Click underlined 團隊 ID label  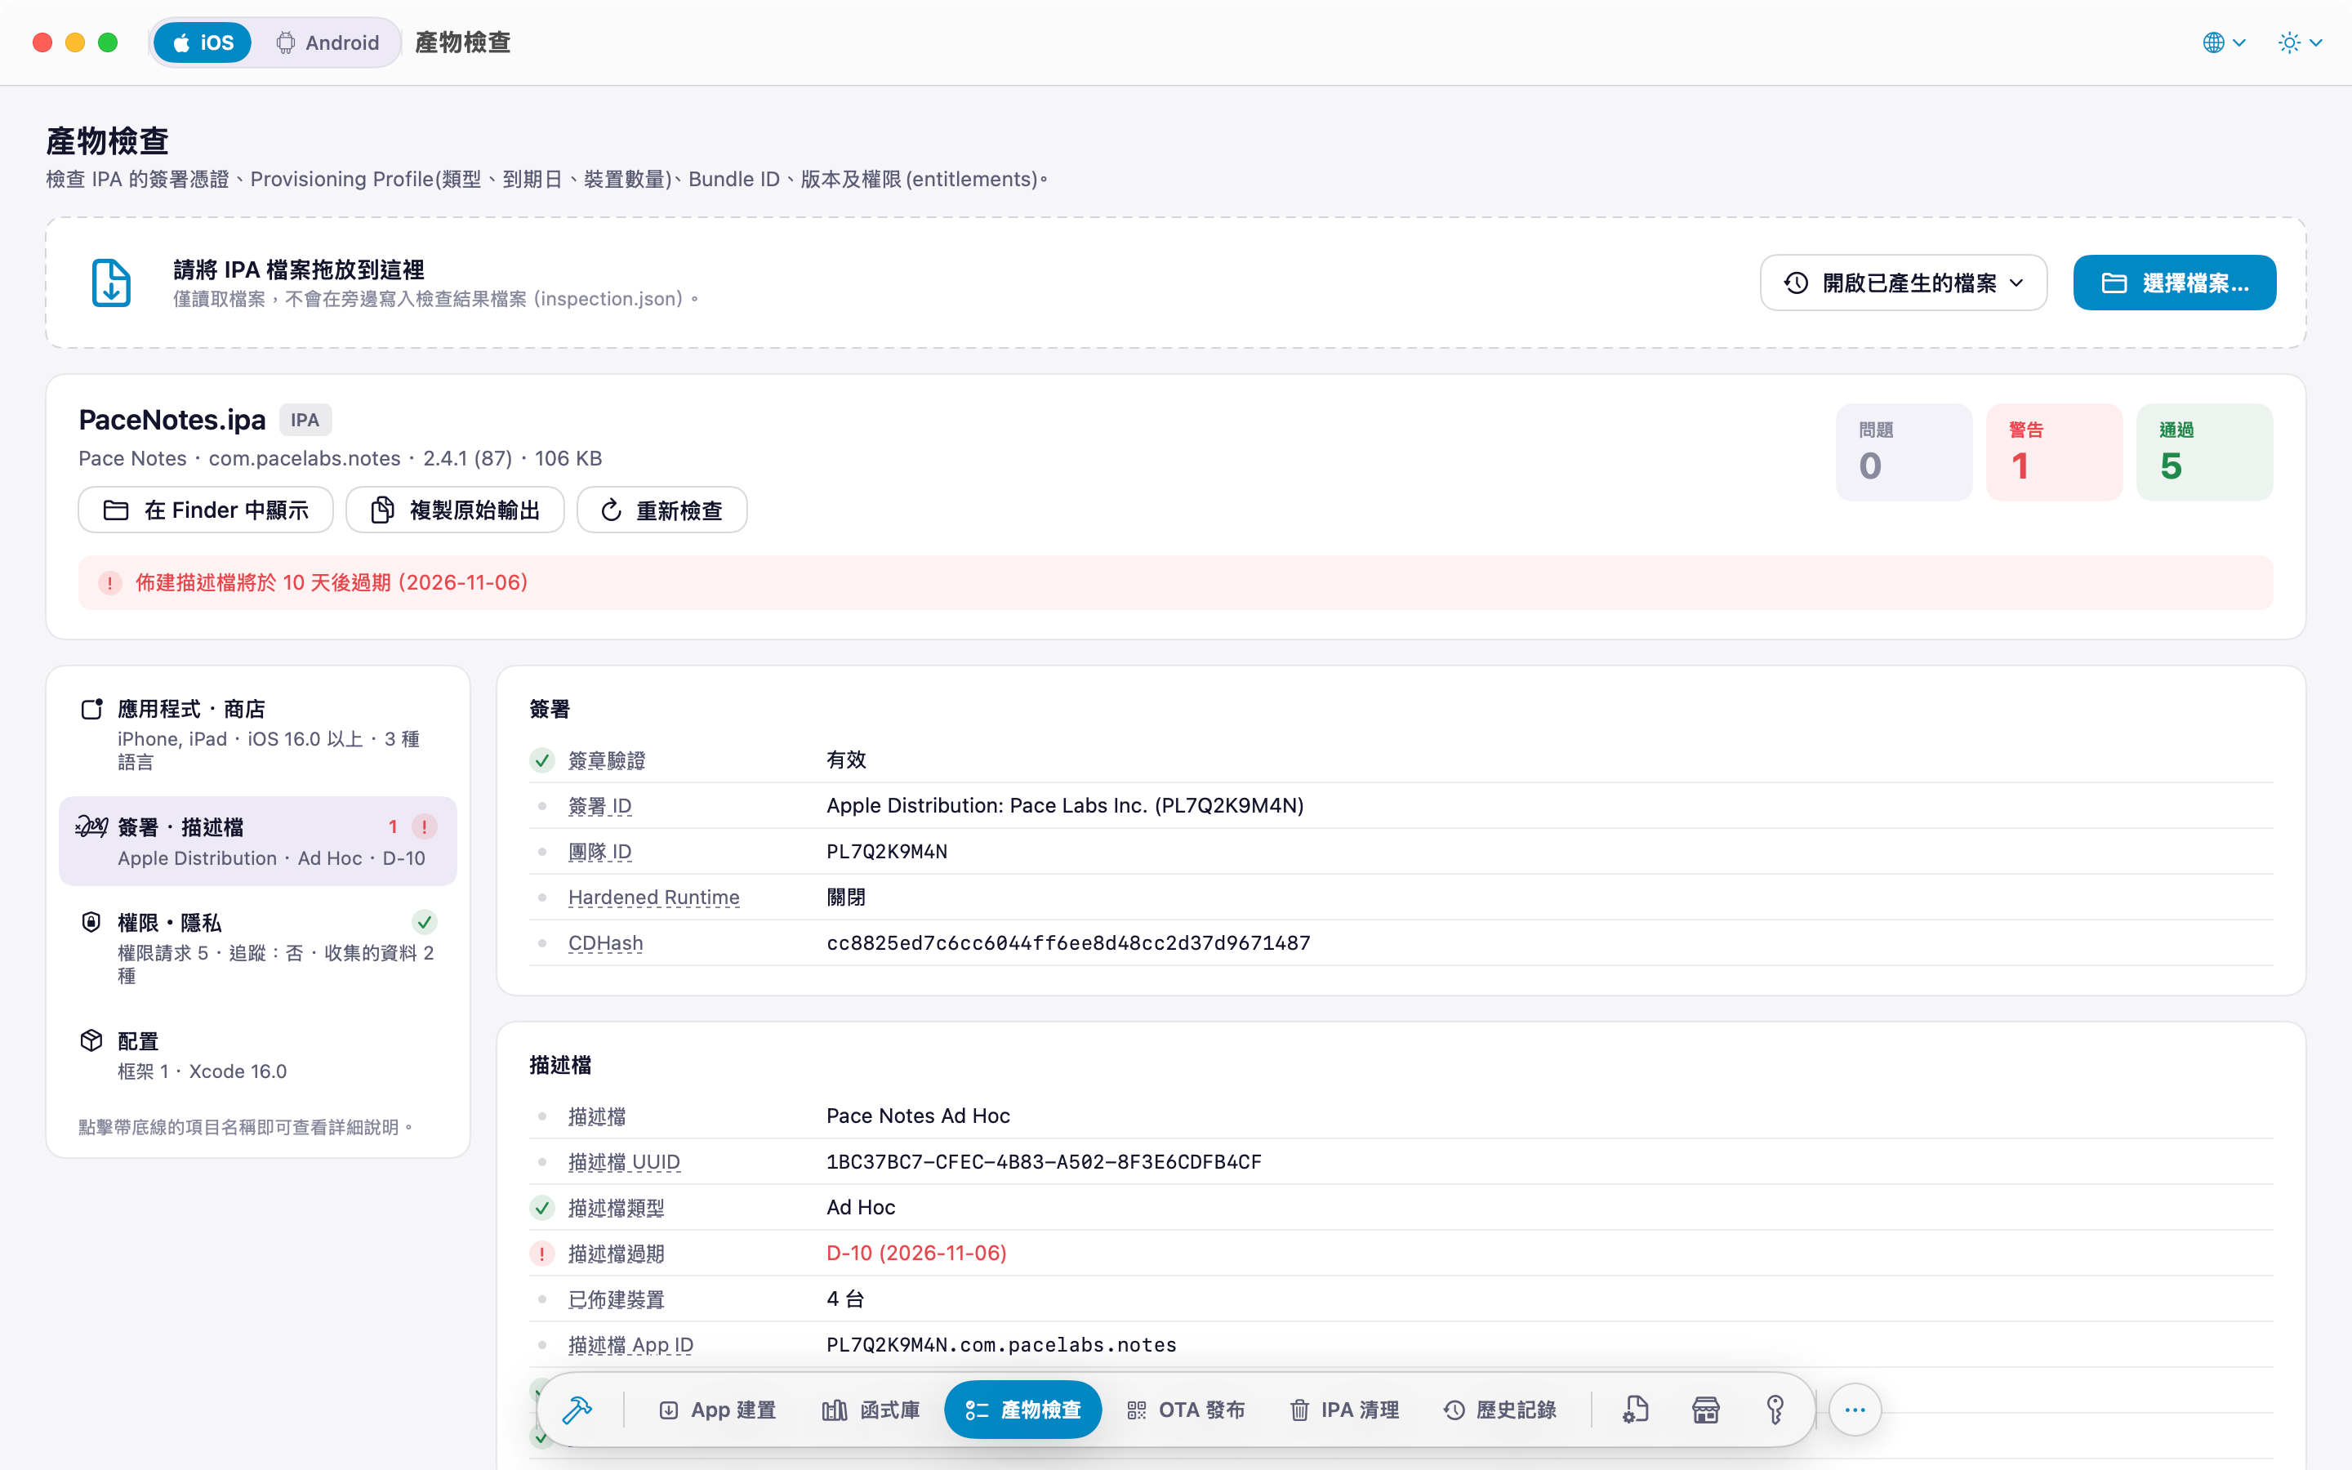(599, 852)
